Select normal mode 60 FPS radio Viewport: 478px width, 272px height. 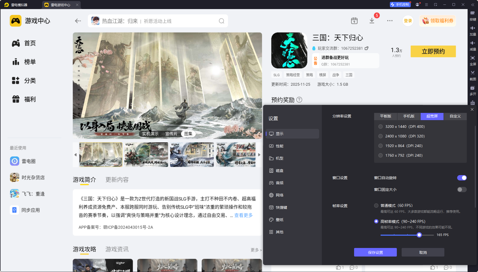[x=376, y=206]
